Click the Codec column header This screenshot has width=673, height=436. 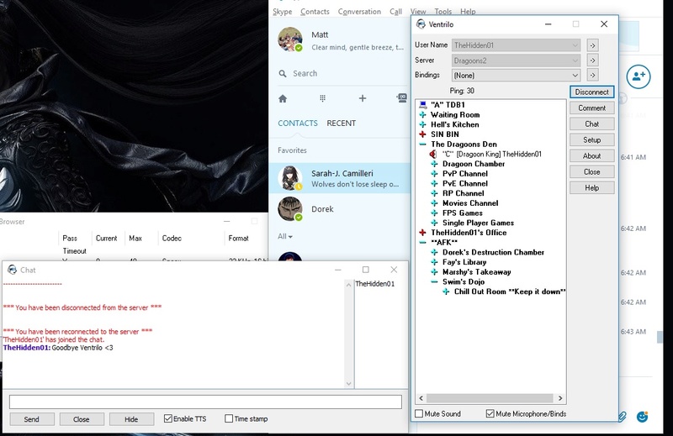pyautogui.click(x=172, y=239)
